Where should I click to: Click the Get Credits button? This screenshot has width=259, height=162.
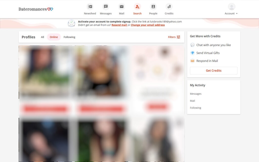point(213,71)
